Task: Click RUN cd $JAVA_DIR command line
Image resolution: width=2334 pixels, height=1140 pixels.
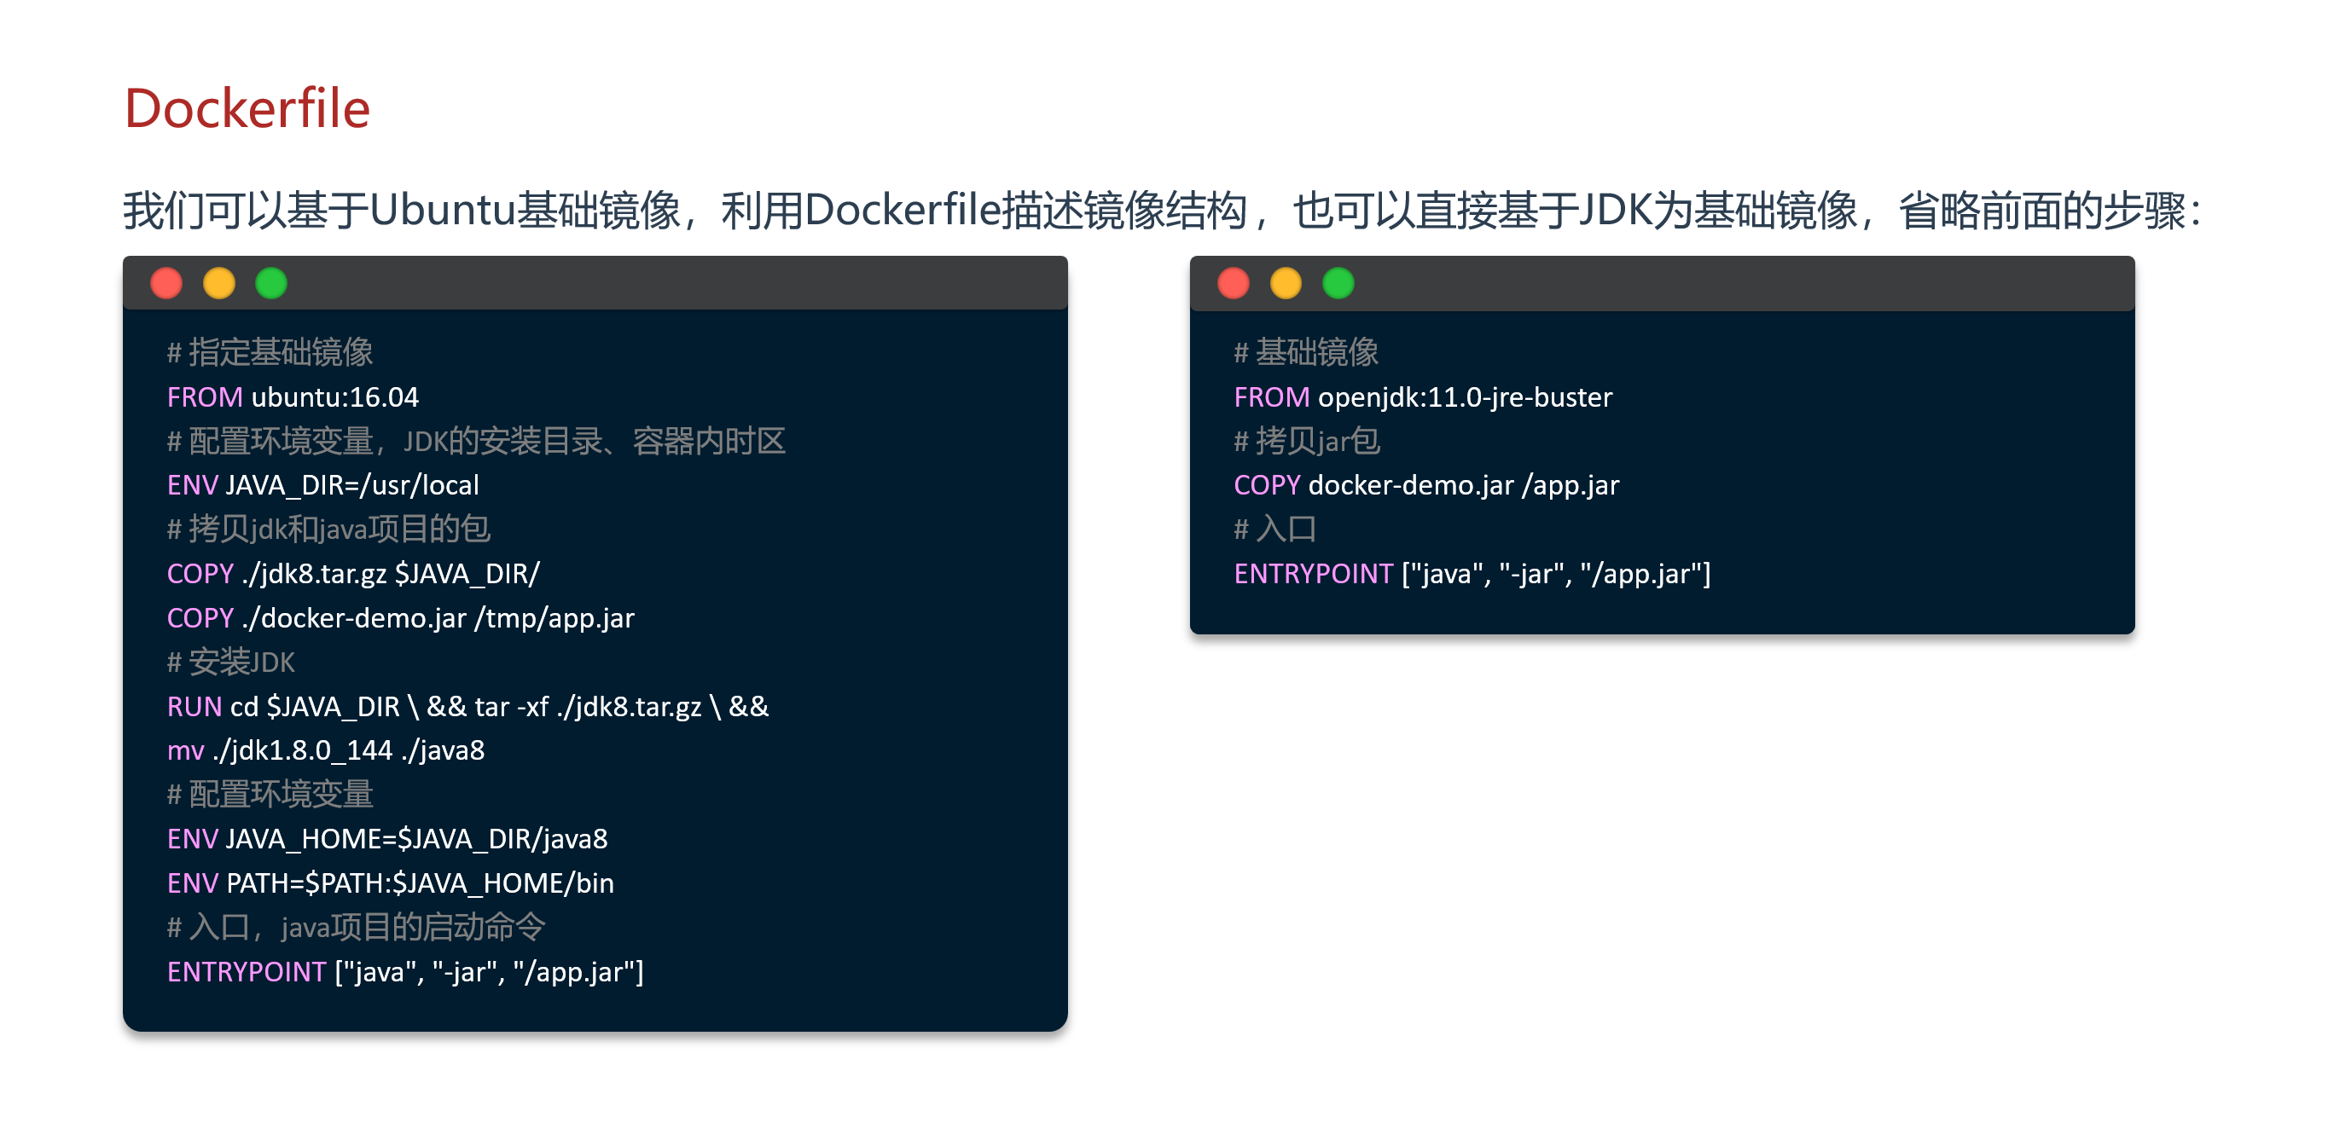Action: point(467,706)
